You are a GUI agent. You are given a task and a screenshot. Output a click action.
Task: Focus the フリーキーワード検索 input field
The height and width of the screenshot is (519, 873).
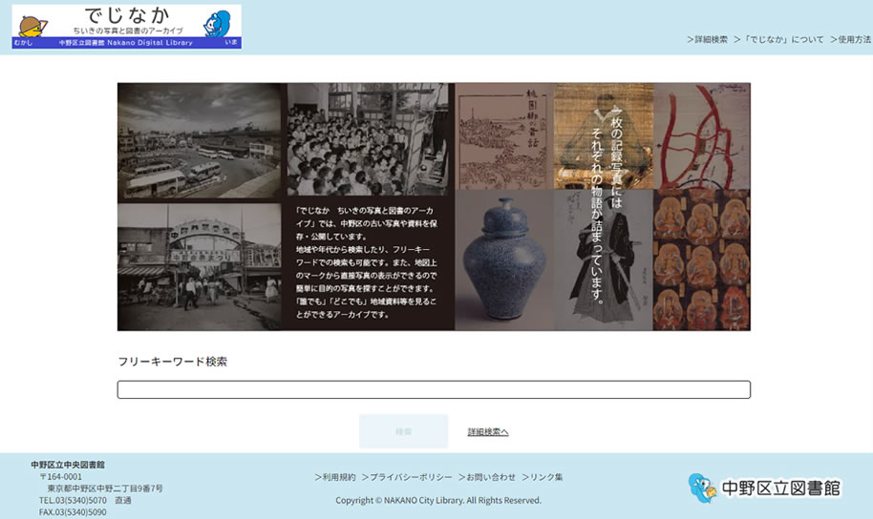[434, 389]
